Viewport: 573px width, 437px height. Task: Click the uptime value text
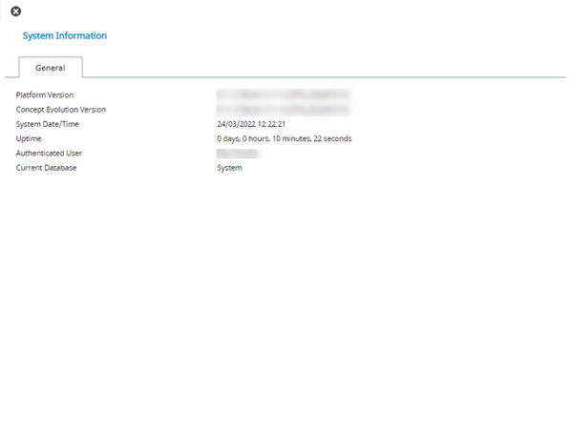coord(284,138)
